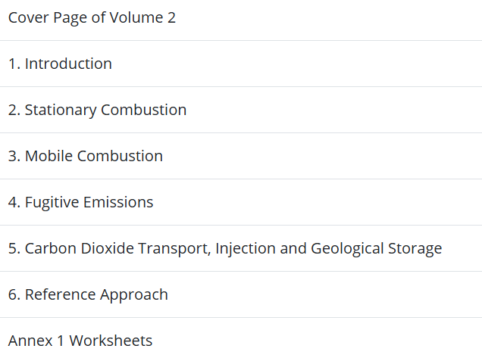
Task: Select the Volume 2 cover page row
Action: pos(92,17)
